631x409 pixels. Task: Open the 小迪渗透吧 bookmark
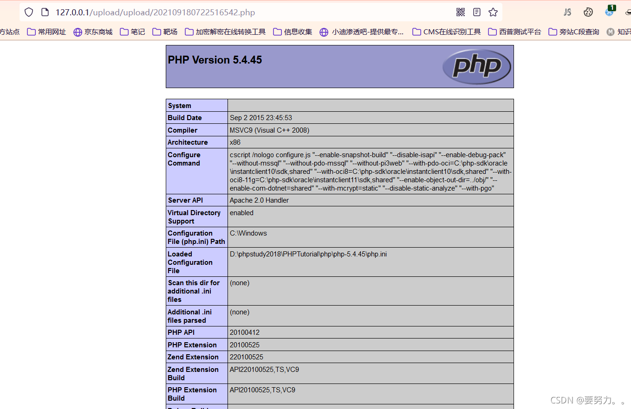pyautogui.click(x=362, y=32)
